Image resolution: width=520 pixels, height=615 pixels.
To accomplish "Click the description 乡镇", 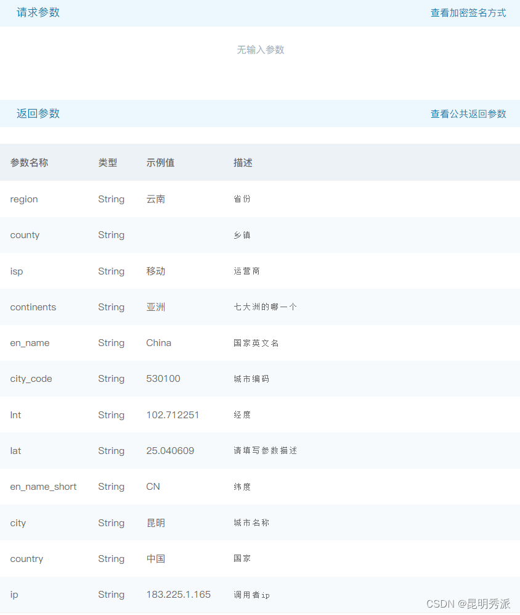I will point(242,235).
